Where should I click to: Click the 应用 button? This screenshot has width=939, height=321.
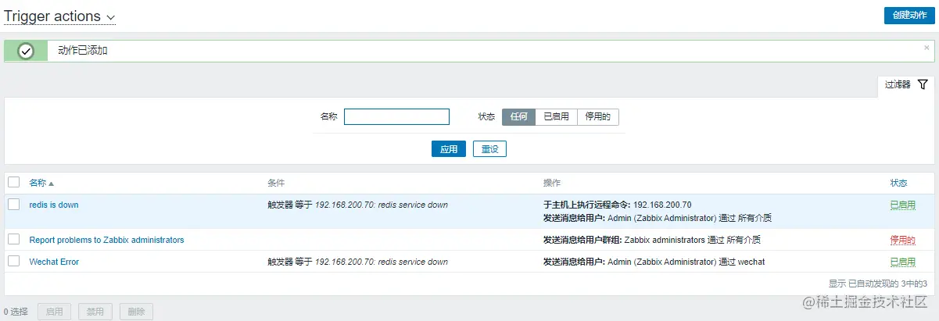[449, 149]
